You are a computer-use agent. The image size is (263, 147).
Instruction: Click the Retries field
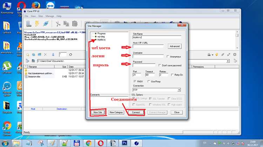coord(163,75)
